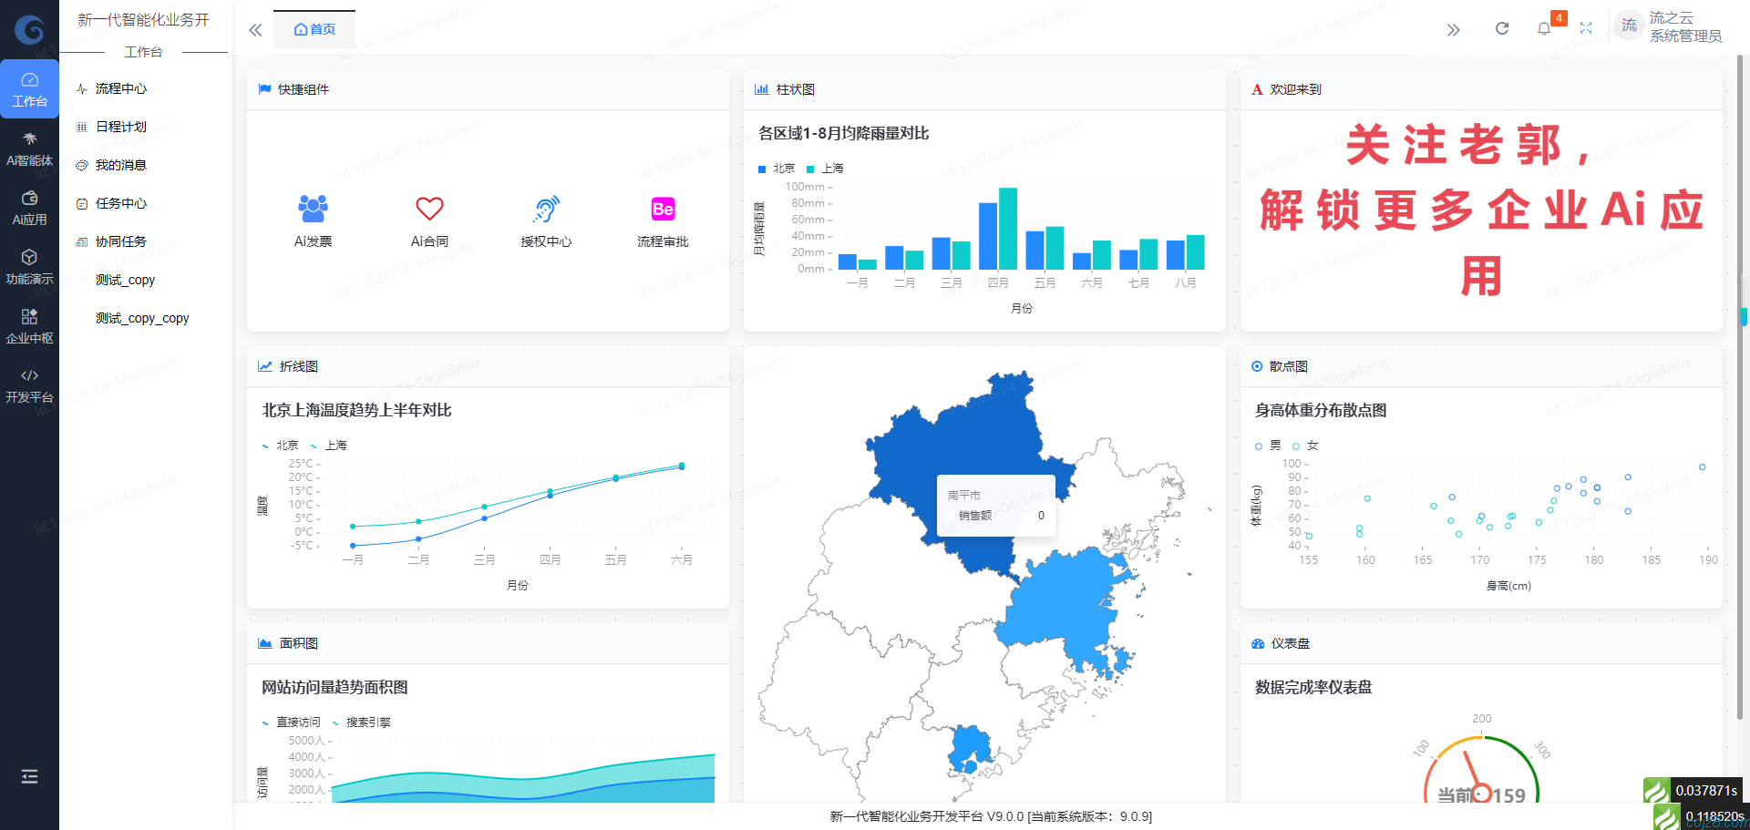
Task: Click the notification bell icon
Action: (1543, 28)
